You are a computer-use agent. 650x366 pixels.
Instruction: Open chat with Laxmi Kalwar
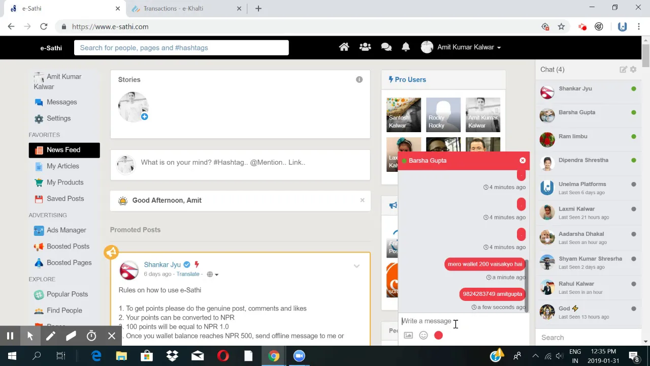[x=588, y=213]
